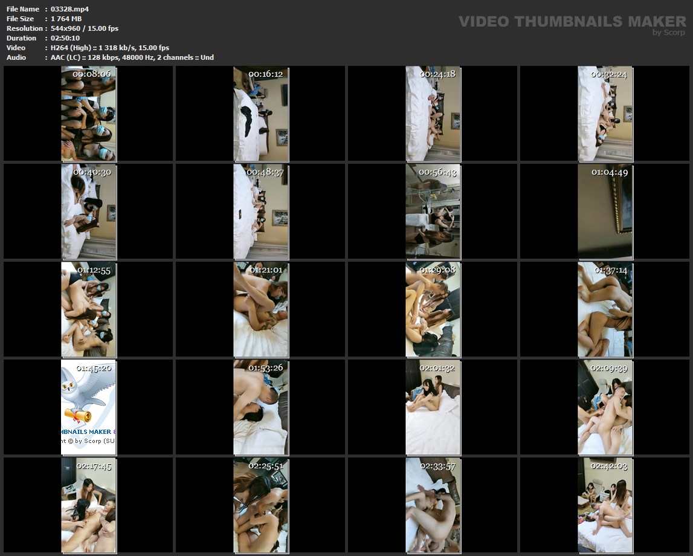
Task: Click the Video Thumbnails Maker watermark title
Action: coord(572,22)
